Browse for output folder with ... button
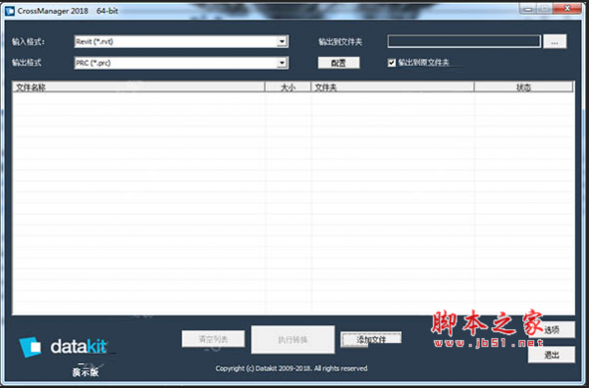 [x=555, y=41]
